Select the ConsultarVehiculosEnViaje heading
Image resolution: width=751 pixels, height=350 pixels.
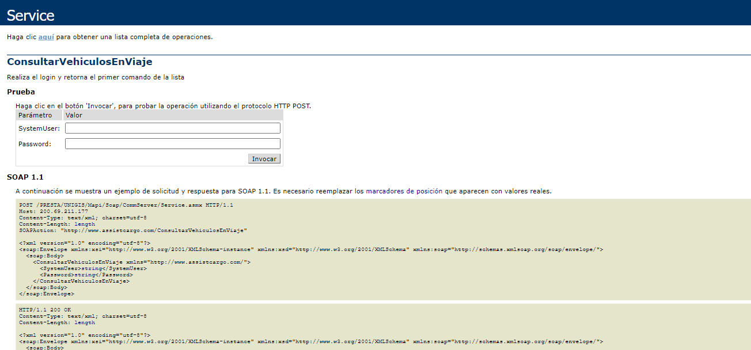(x=79, y=62)
